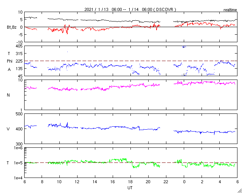Click the "20" hour tick on the UT axis

(148, 182)
